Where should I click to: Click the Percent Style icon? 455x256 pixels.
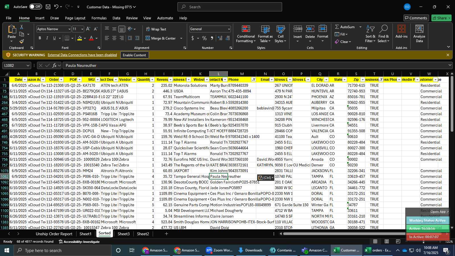204,38
